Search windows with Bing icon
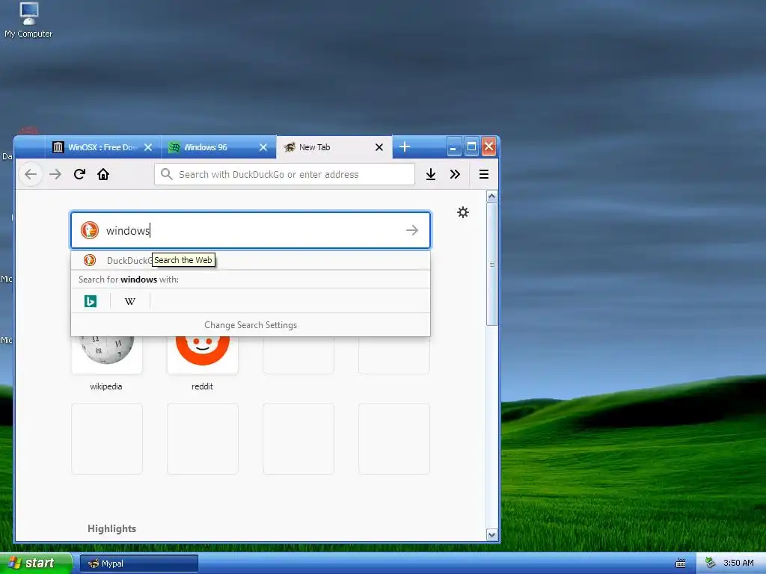766x574 pixels. (91, 301)
